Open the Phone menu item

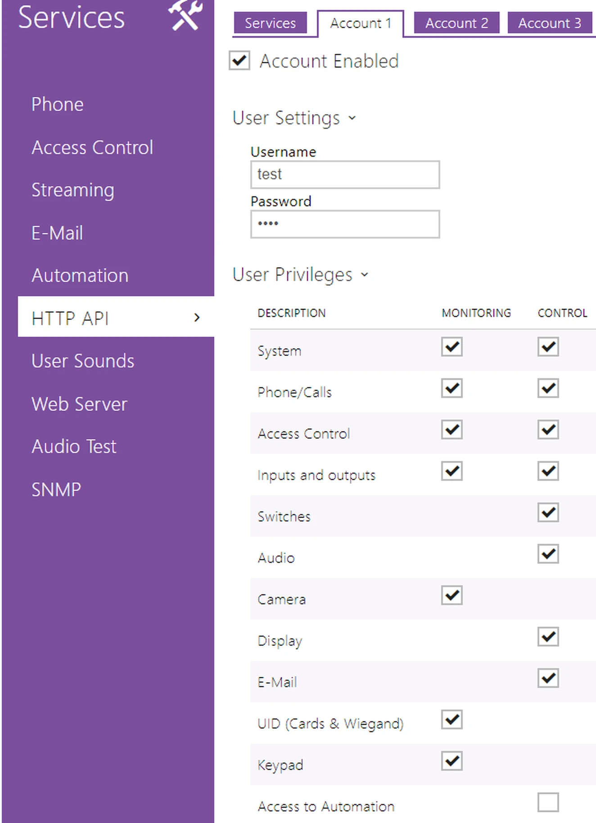coord(58,104)
